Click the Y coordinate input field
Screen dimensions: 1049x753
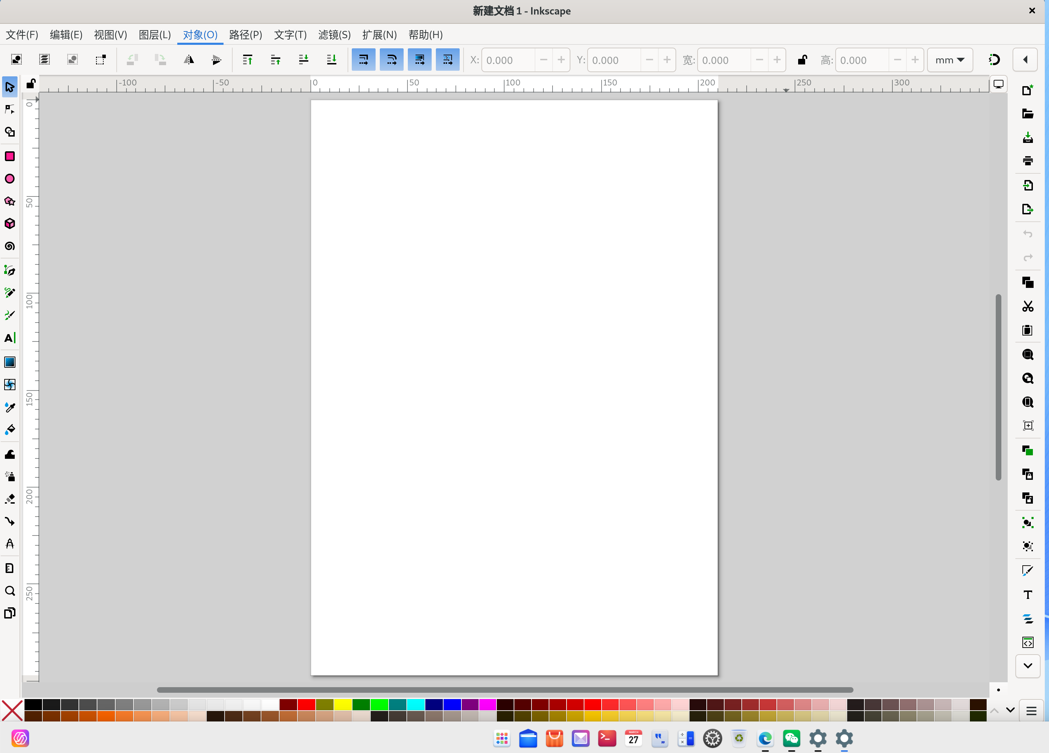(x=614, y=60)
